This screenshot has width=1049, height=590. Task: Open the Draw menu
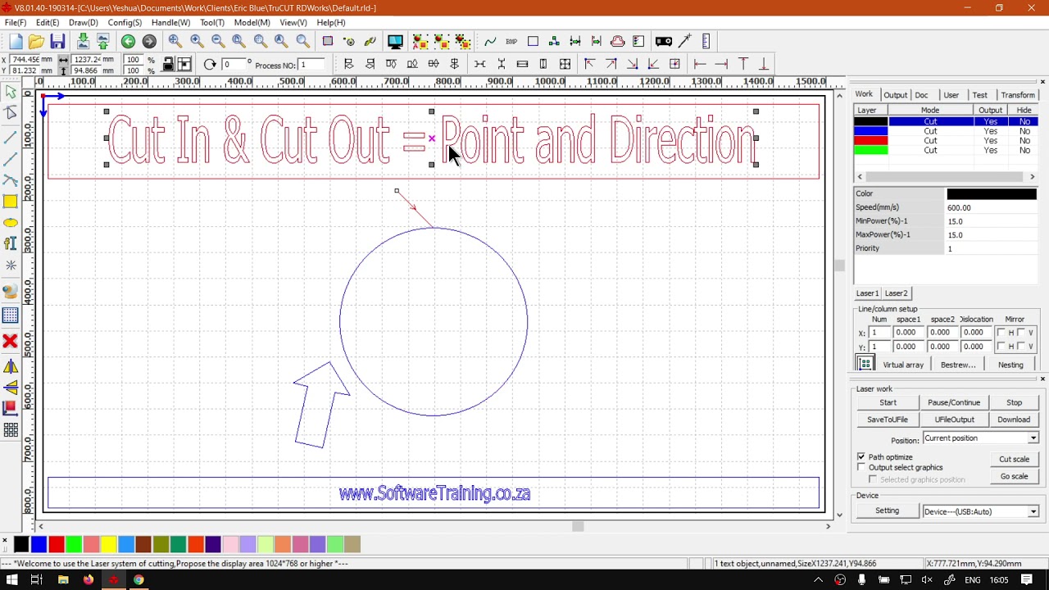click(x=83, y=23)
